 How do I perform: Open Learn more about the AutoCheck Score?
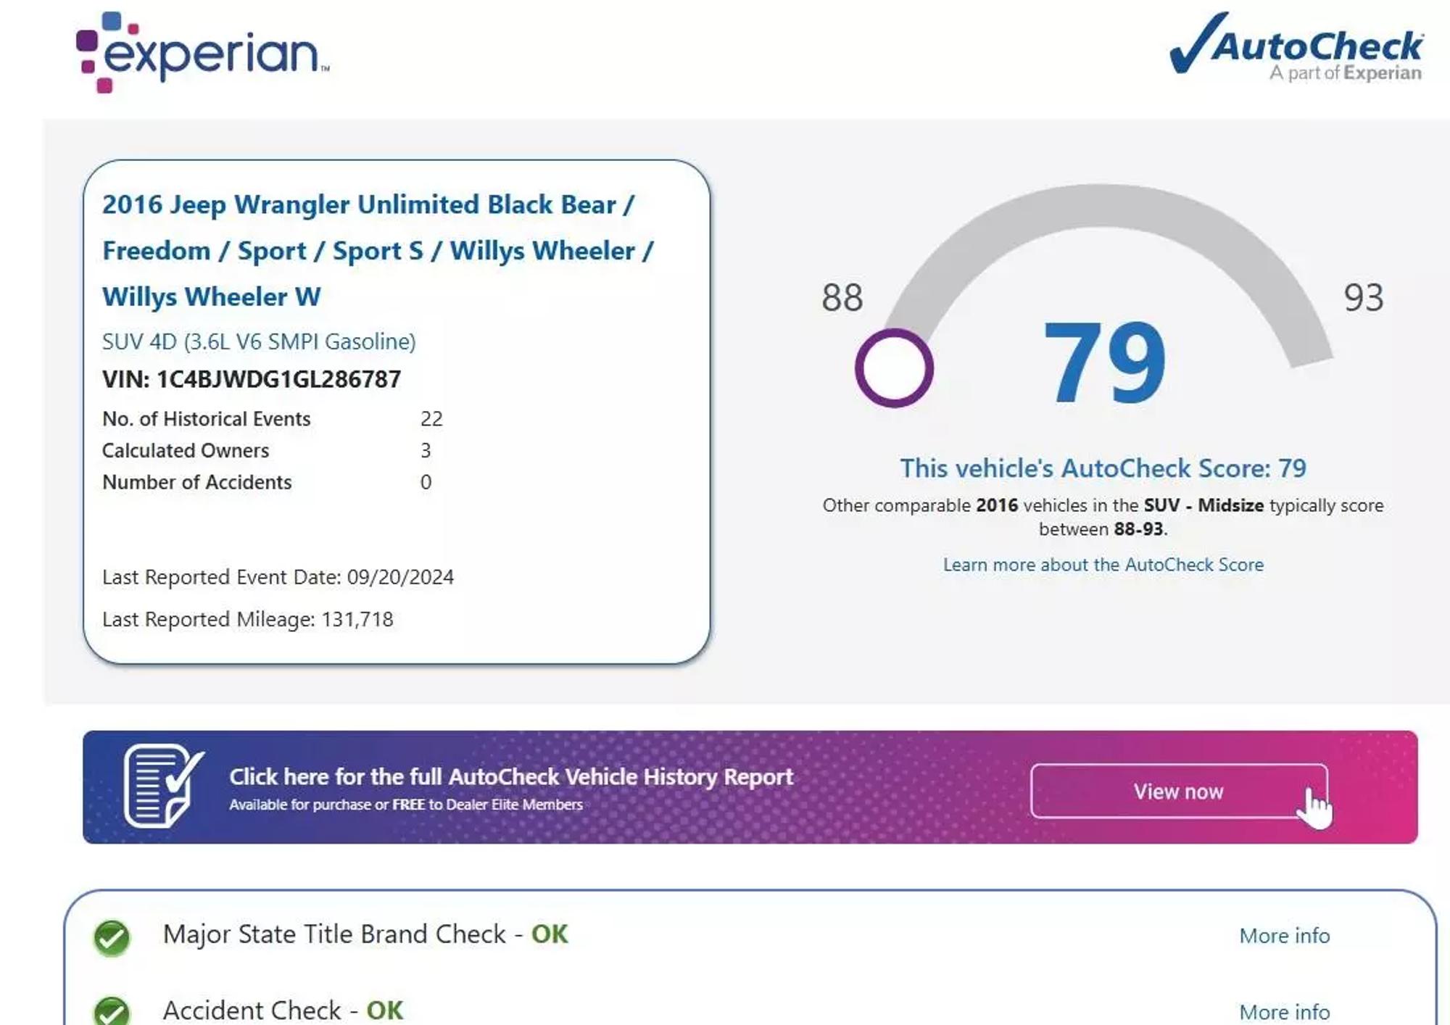pyautogui.click(x=1103, y=565)
